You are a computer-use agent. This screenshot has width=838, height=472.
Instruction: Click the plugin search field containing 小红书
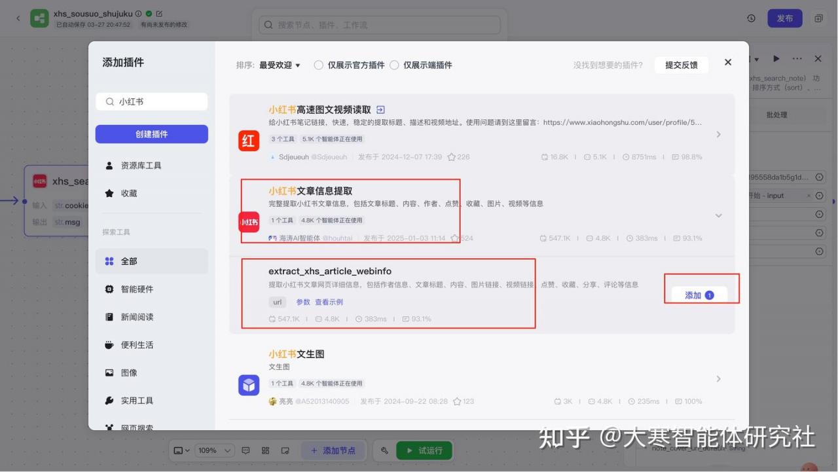(x=152, y=101)
